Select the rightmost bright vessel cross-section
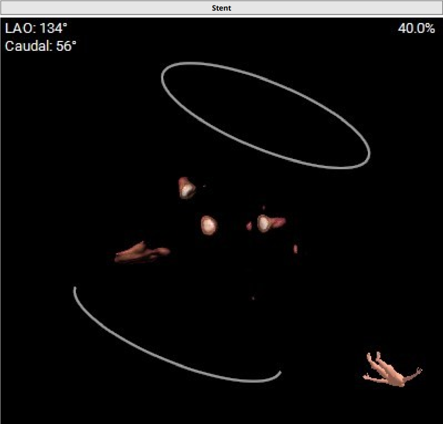 [264, 223]
